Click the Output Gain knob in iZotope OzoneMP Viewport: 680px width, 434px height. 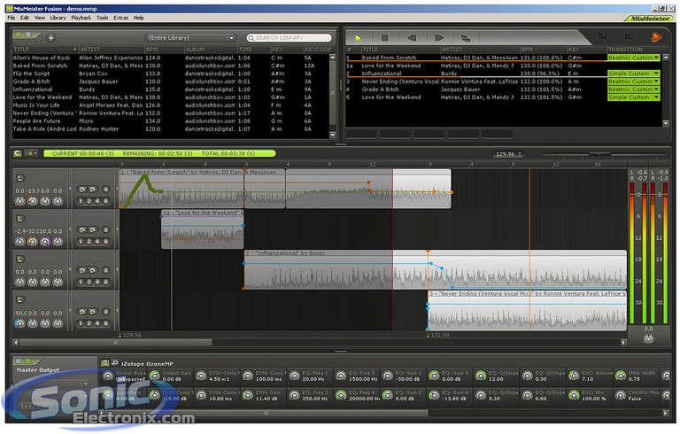pyautogui.click(x=154, y=376)
